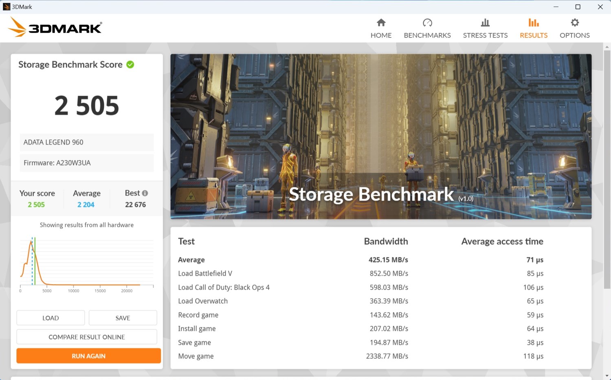The height and width of the screenshot is (380, 611).
Task: Select the Results orange bars icon
Action: [533, 23]
